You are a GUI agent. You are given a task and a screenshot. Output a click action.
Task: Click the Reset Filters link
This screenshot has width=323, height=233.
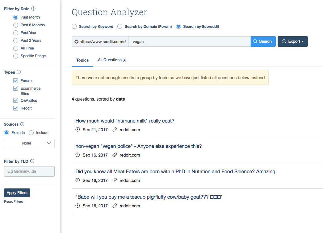click(x=13, y=201)
